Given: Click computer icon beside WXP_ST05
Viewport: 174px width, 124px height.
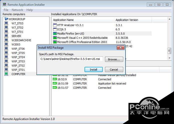Looking at the screenshot, I should point(6,53).
